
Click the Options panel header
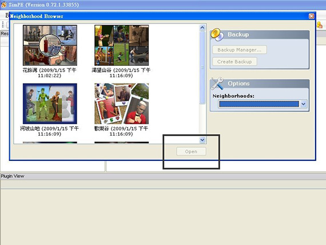pos(260,84)
